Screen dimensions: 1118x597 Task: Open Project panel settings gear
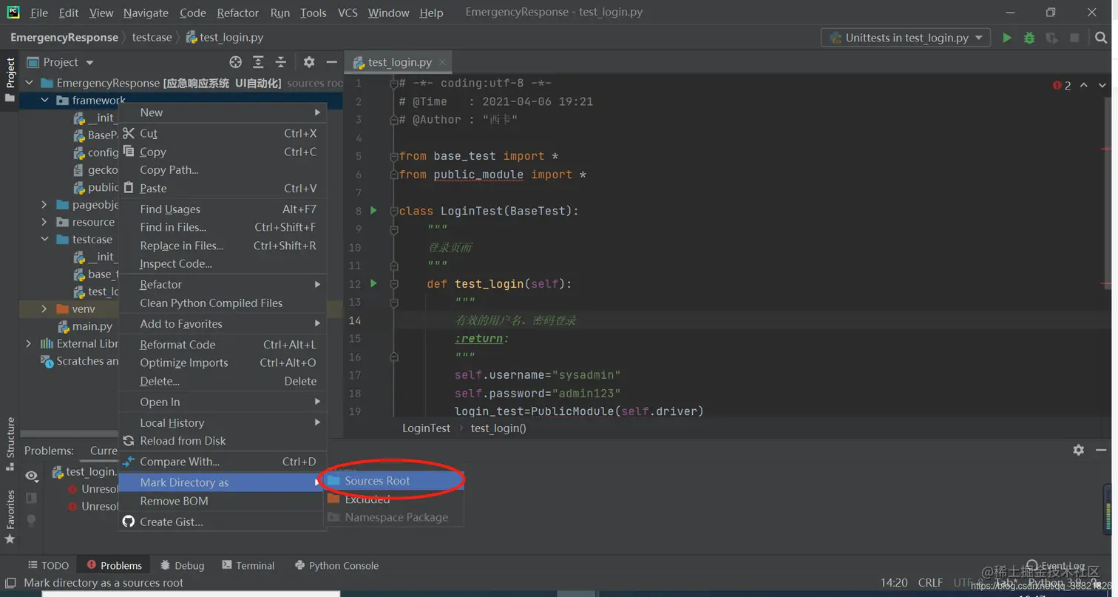point(309,62)
